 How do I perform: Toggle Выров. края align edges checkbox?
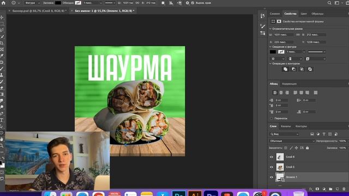coord(192,3)
